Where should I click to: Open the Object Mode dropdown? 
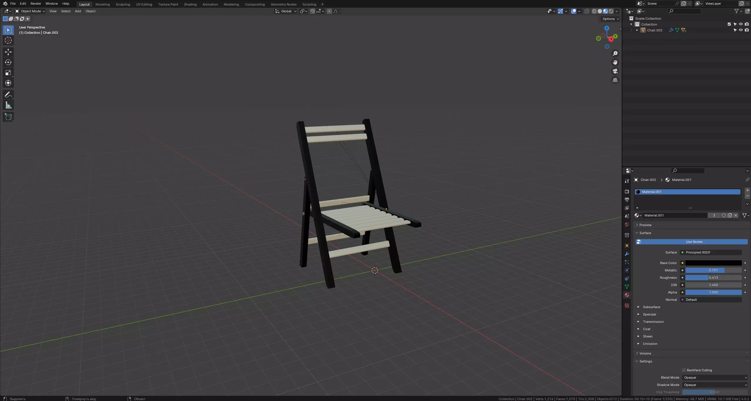coord(30,11)
